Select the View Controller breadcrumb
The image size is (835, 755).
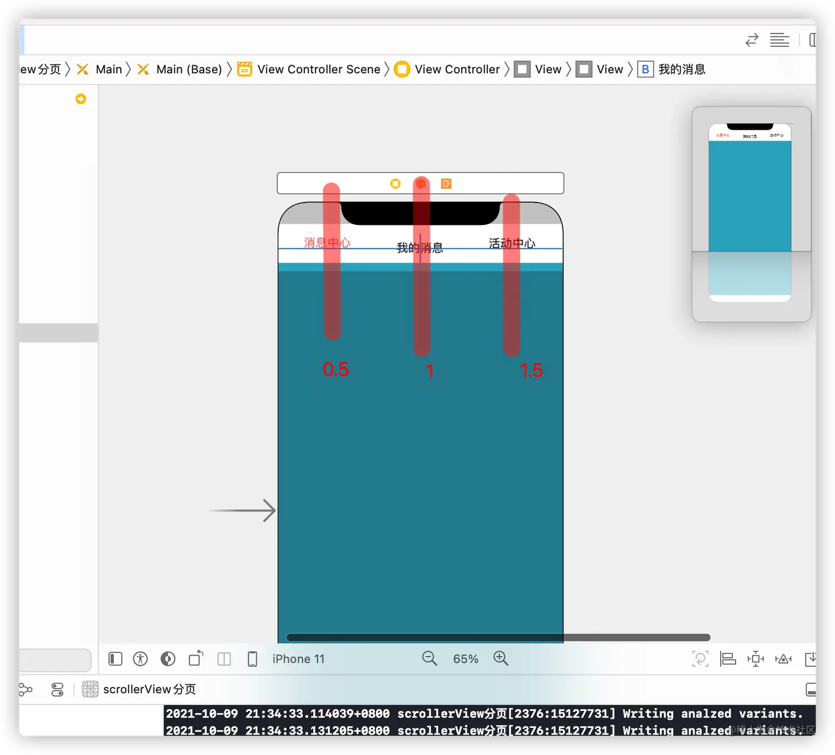click(447, 69)
